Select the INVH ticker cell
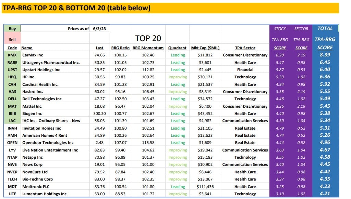This screenshot has width=351, height=199. 12,128
